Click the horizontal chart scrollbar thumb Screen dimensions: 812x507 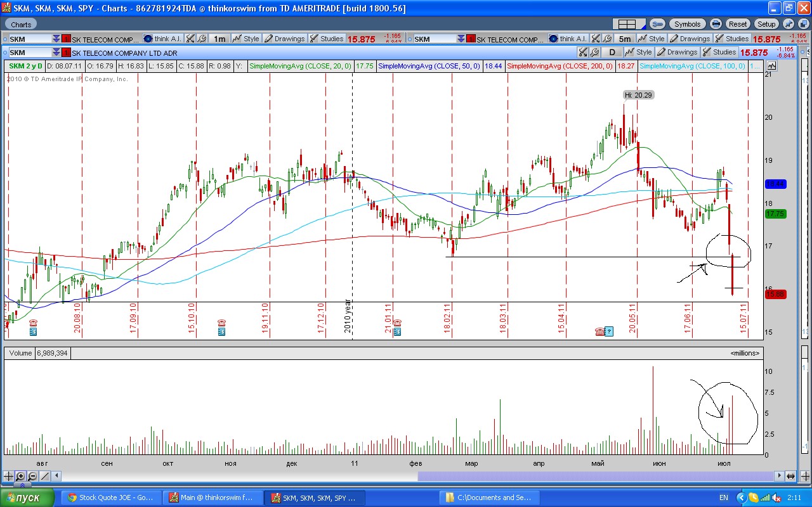(x=596, y=476)
